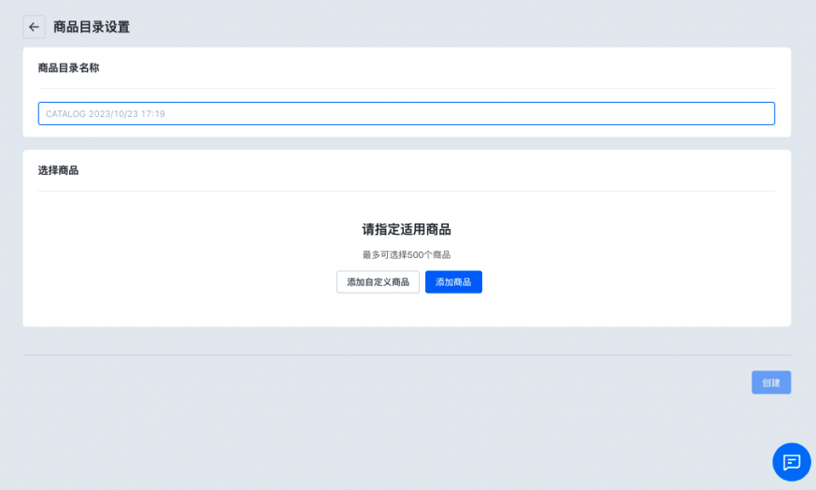The image size is (816, 490).
Task: Click the 创建 button
Action: tap(770, 382)
